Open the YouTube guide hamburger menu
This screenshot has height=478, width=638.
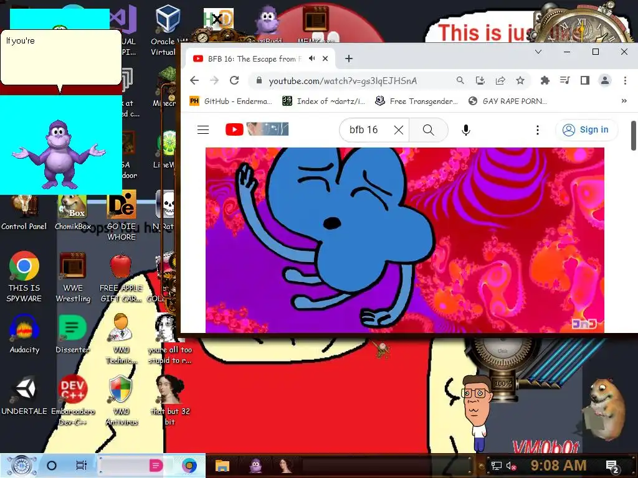(203, 129)
